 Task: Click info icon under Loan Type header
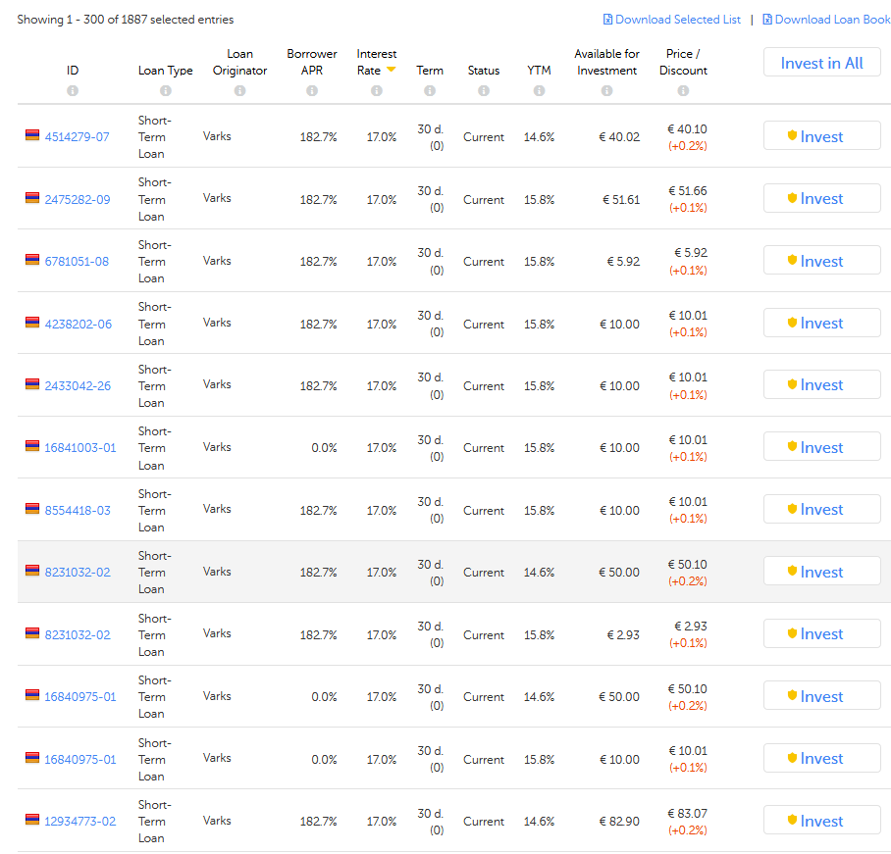[x=165, y=91]
